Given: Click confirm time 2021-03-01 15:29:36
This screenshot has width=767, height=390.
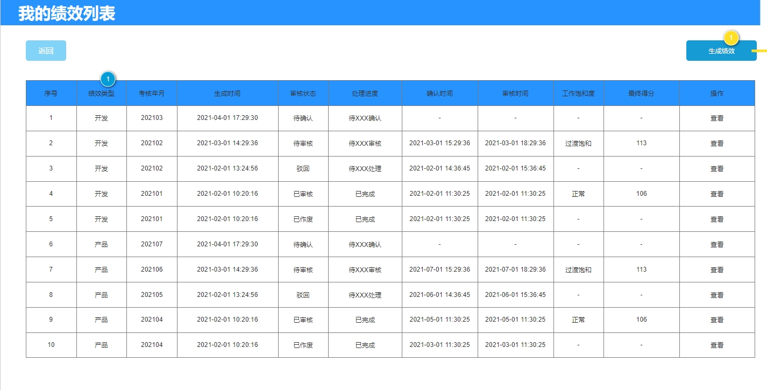Looking at the screenshot, I should [439, 143].
